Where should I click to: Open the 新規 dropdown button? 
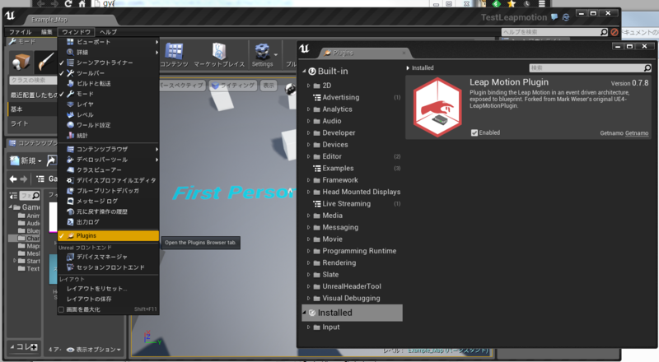pos(26,160)
